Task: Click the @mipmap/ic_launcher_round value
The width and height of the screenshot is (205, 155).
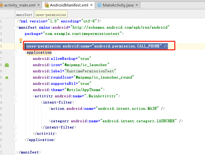Action: click(104, 77)
